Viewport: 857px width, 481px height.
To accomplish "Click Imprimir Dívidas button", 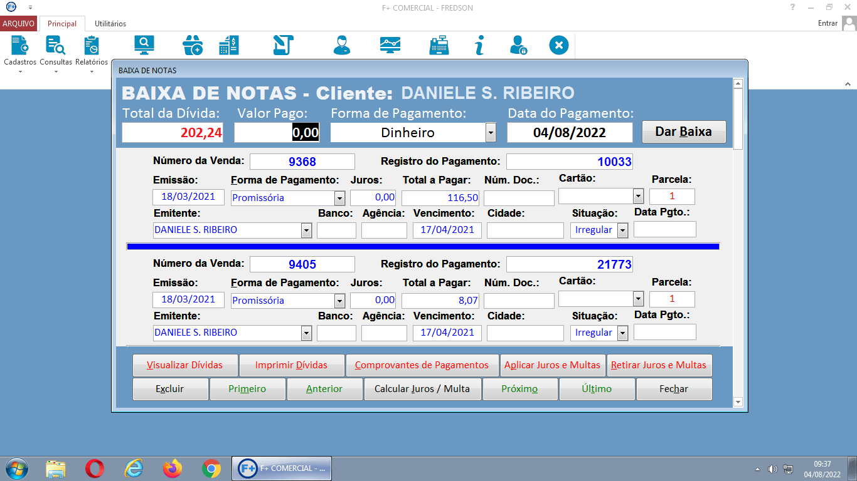I will click(x=291, y=365).
